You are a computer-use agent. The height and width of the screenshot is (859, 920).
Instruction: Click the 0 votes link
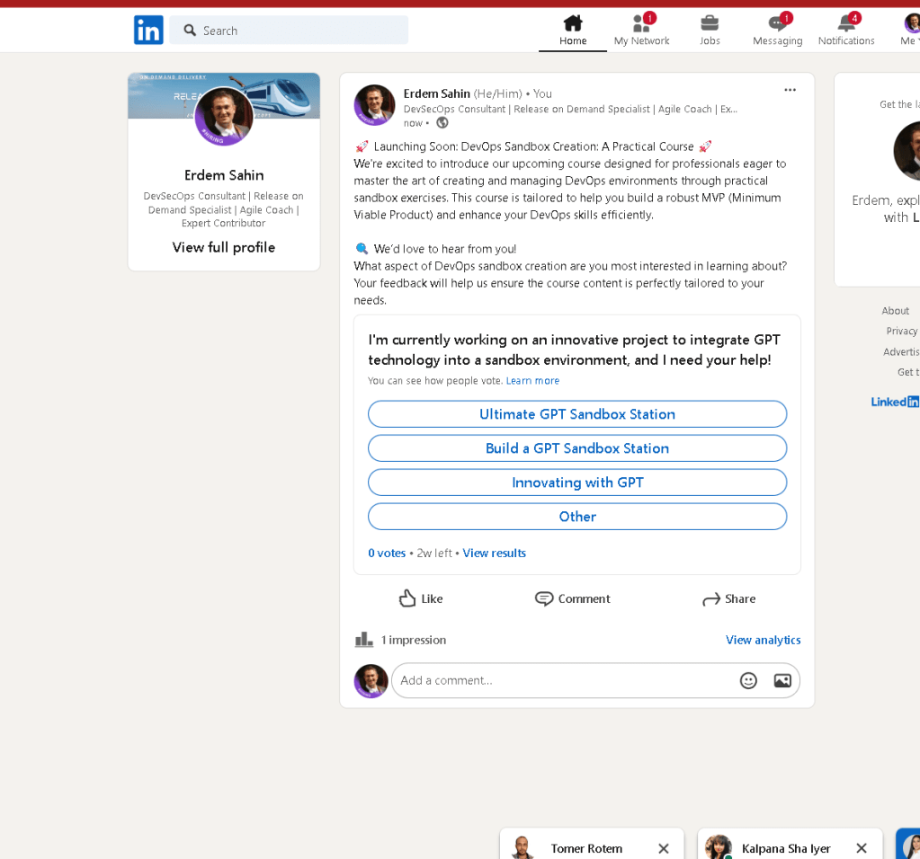(x=387, y=553)
